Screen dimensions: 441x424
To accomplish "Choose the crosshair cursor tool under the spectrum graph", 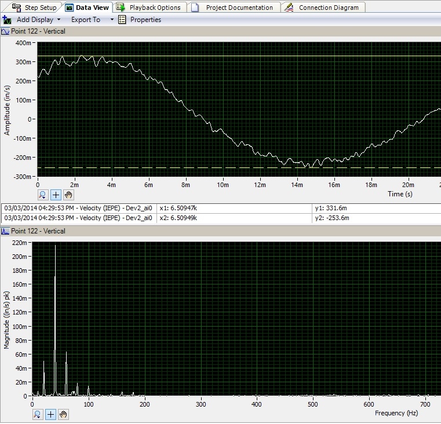I will click(51, 414).
